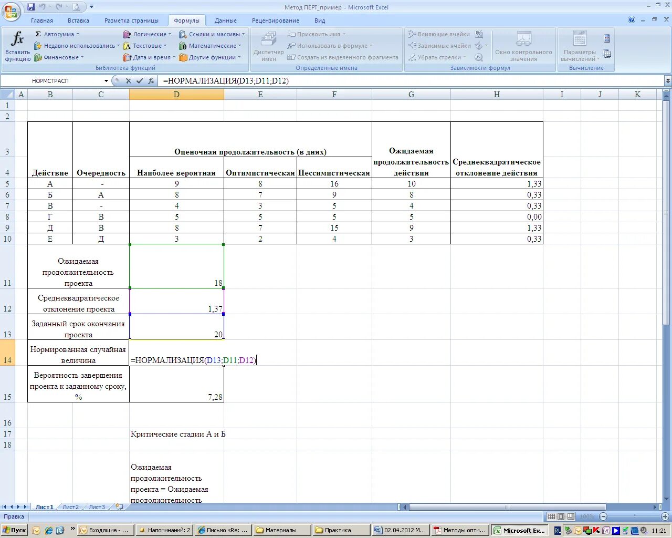Switch to sheet tab Лист2
This screenshot has width=672, height=538.
(x=70, y=507)
